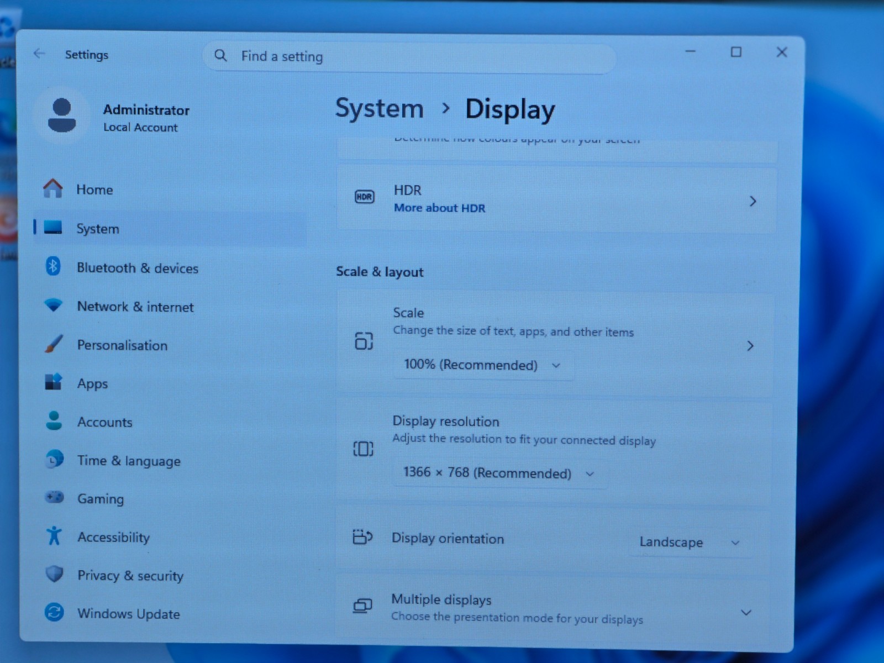Open the Home settings page
Screen dimensions: 884x663
coord(169,190)
